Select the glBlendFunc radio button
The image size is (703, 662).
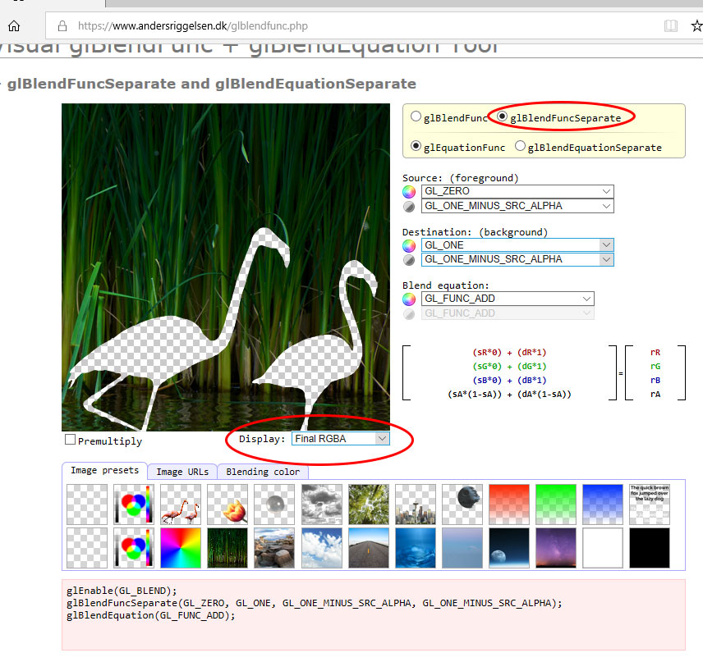[416, 117]
